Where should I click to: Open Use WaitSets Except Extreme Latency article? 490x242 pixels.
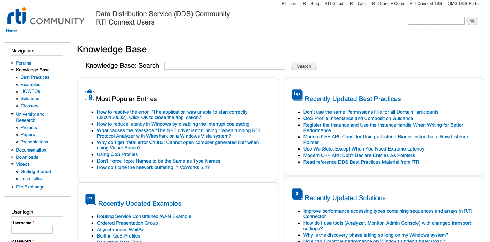(x=364, y=149)
